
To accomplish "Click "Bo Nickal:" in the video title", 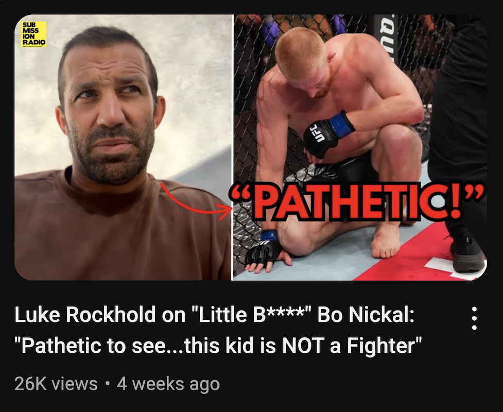I will click(366, 315).
